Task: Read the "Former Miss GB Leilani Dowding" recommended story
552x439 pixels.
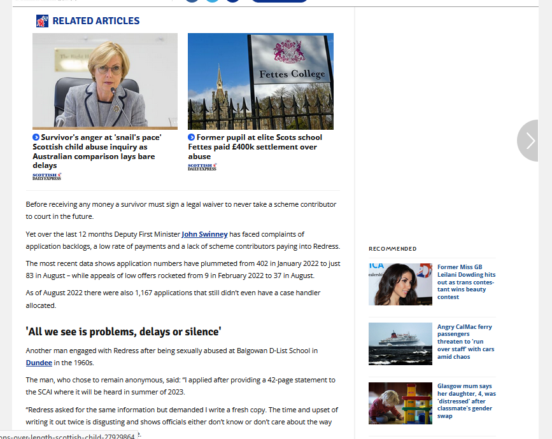Action: tap(466, 282)
